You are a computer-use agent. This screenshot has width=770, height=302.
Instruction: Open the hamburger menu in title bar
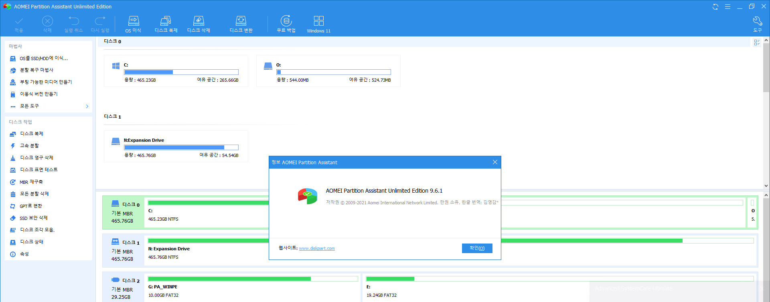(x=727, y=6)
